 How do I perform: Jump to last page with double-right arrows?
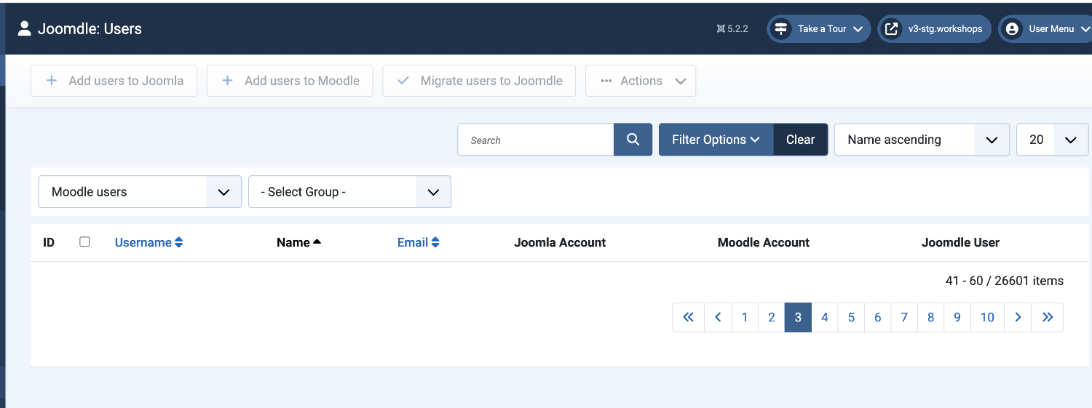(x=1048, y=317)
